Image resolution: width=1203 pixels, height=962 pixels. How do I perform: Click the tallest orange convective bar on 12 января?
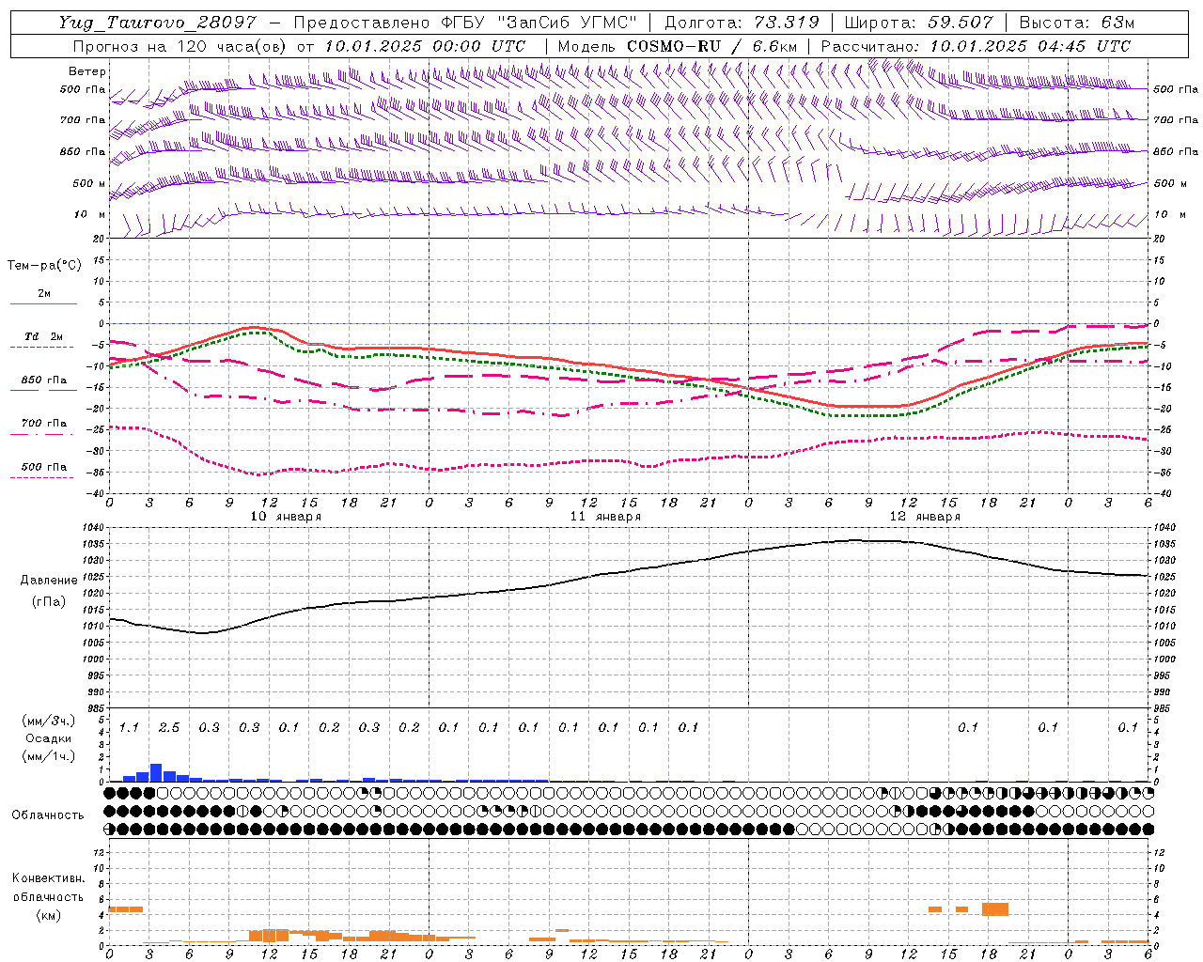coord(995,909)
